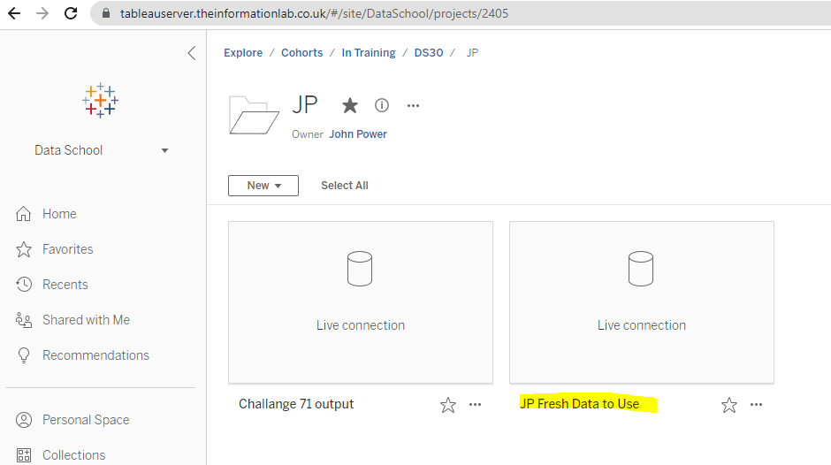
Task: Click the JP project folder icon
Action: pos(254,115)
